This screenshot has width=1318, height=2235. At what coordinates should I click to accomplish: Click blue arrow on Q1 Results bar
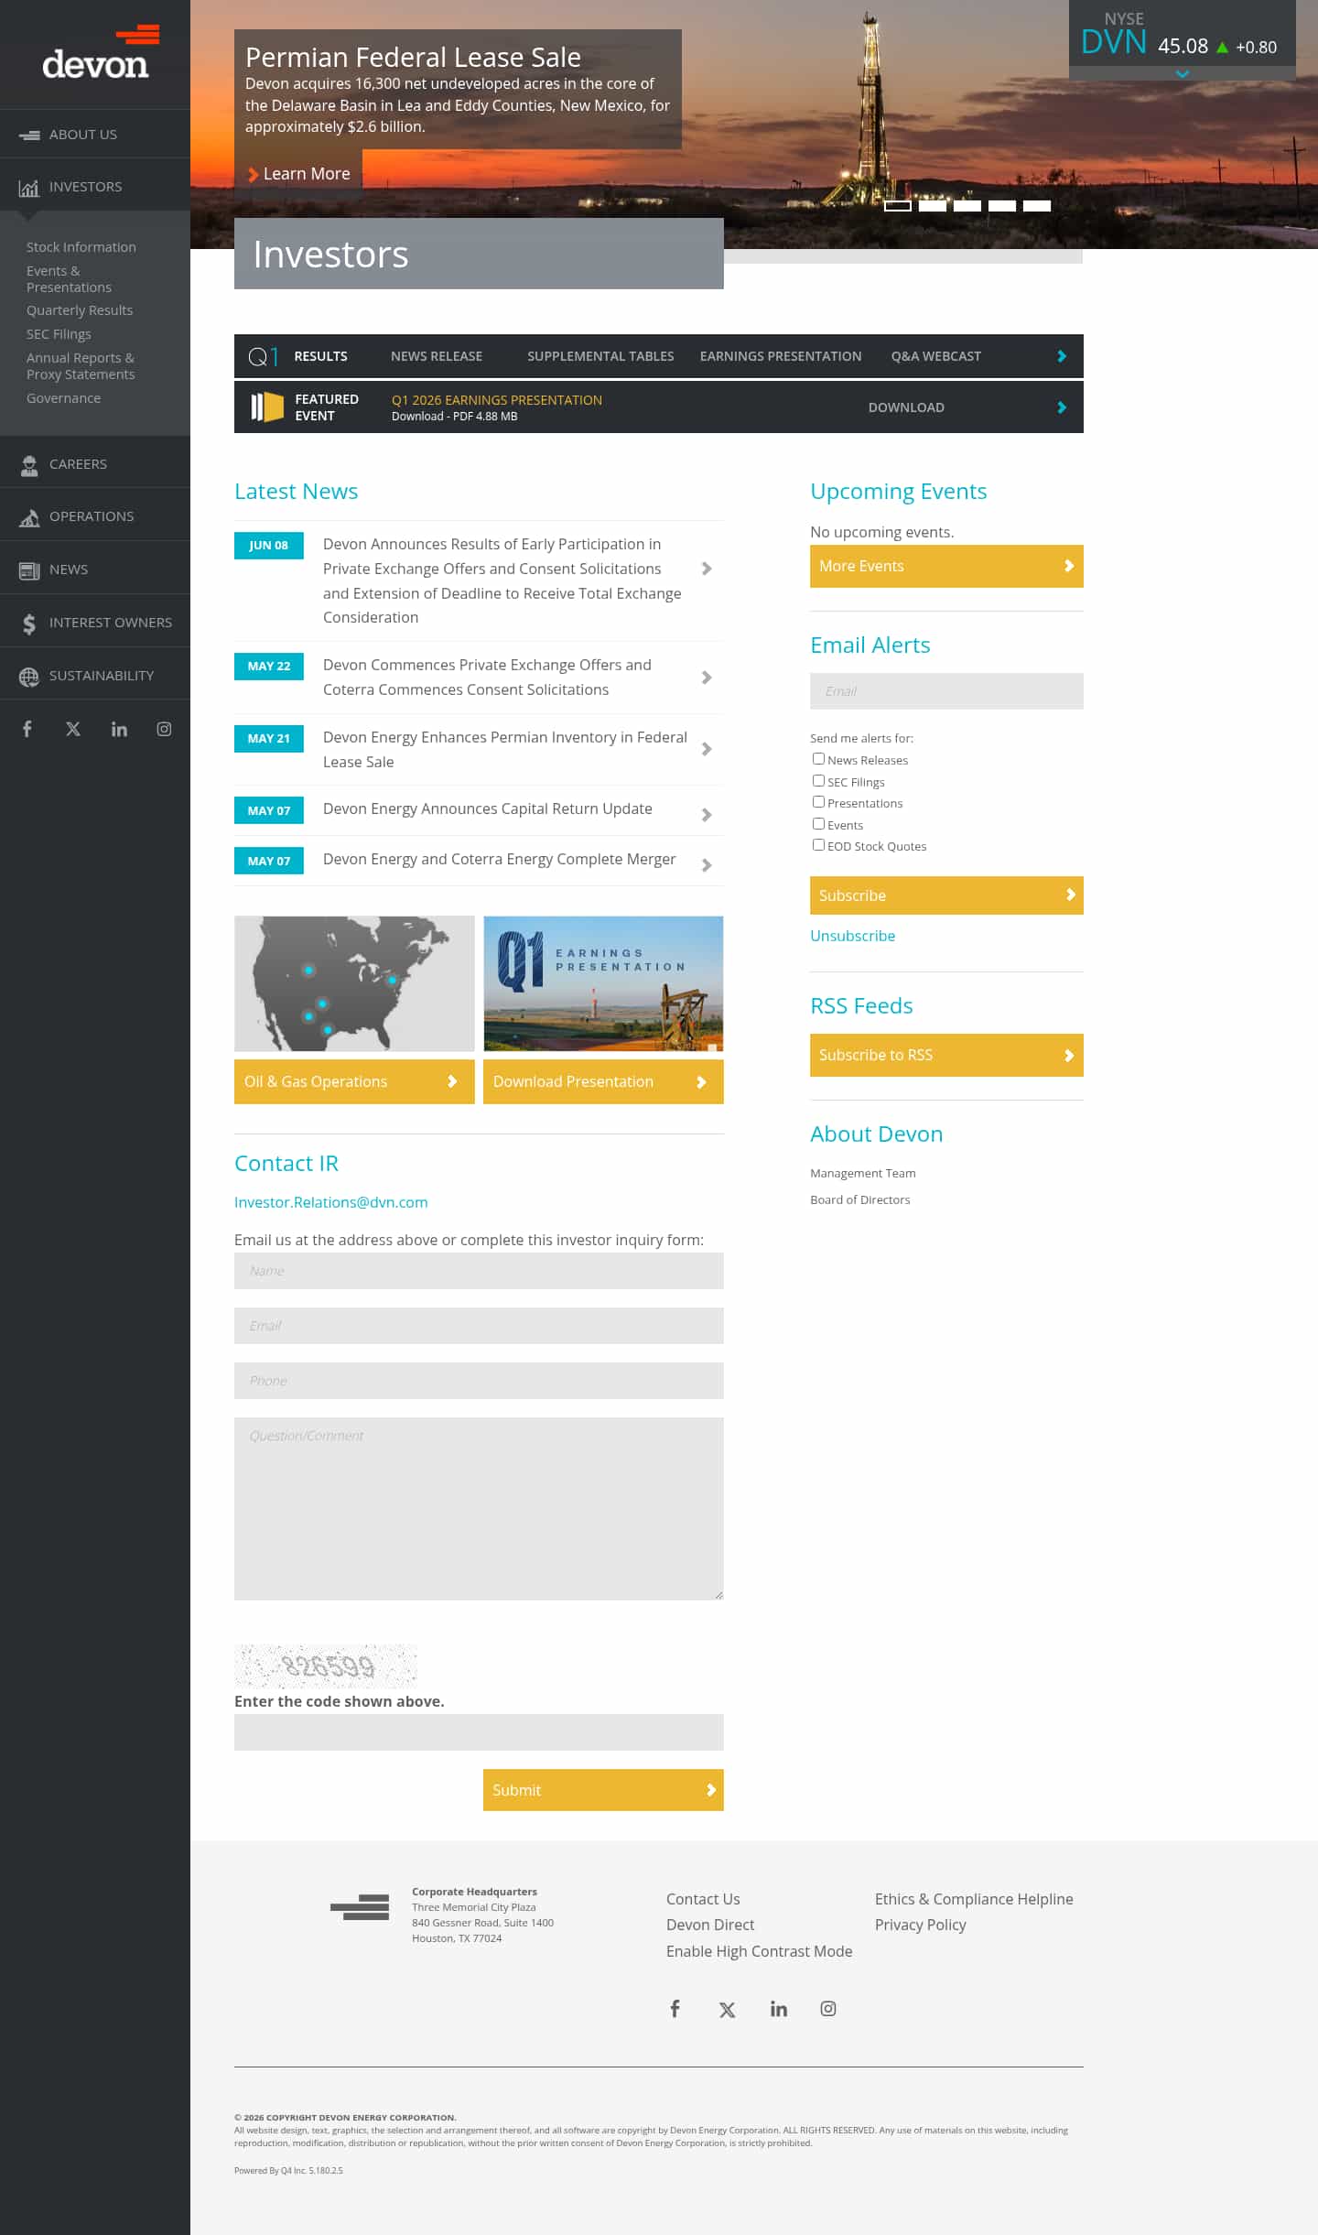tap(1062, 356)
